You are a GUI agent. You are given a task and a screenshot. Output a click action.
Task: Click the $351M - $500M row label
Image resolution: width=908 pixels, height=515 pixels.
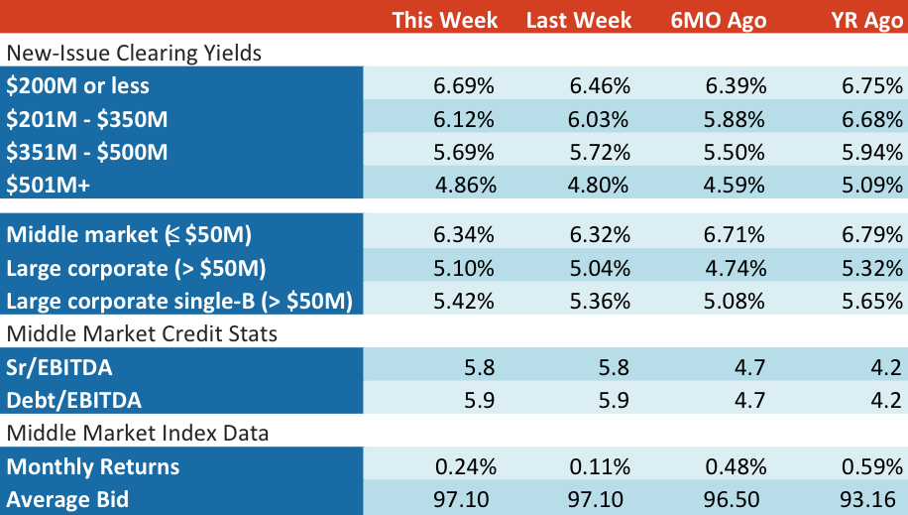87,152
